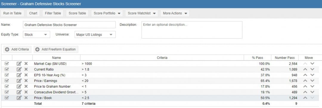
Task: Move Price / Earnings criteria up
Action: click(305, 81)
